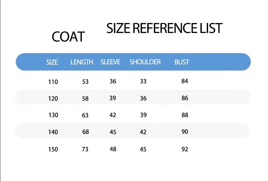Select length value 73 for size 150
Viewport: 268px width, 181px height.
pos(85,149)
